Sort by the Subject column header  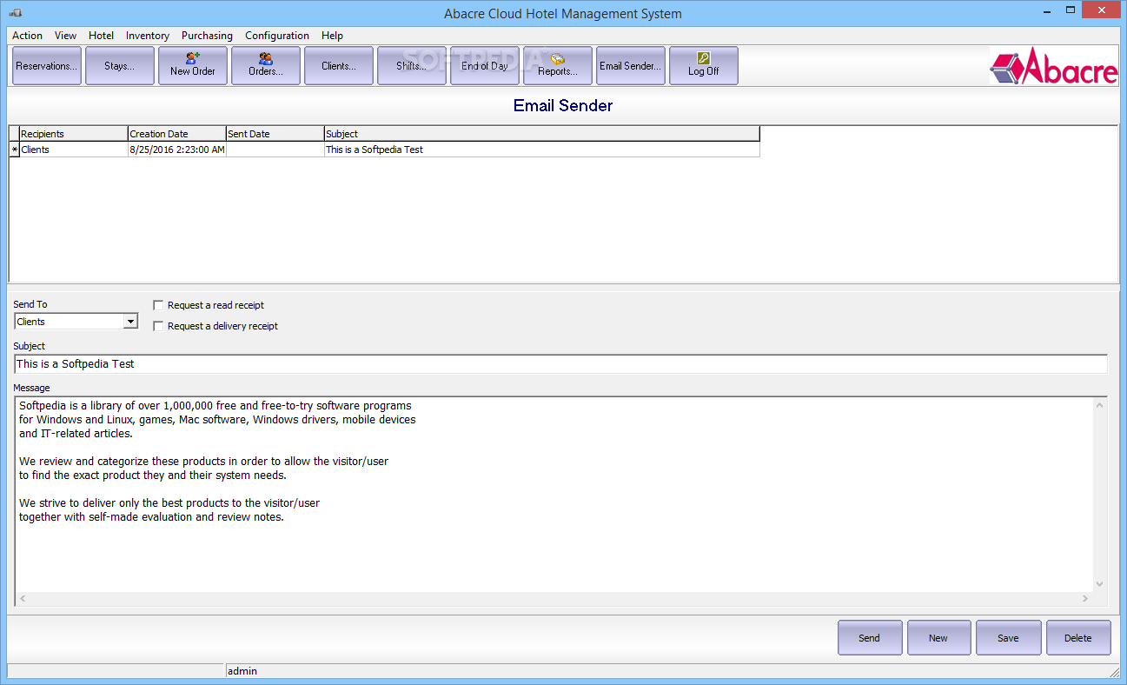coord(541,134)
